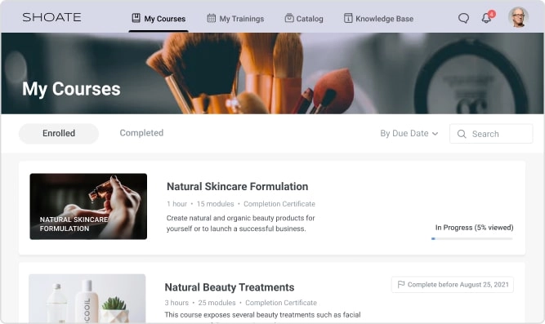545x324 pixels.
Task: Open the chat messages icon
Action: (x=463, y=18)
